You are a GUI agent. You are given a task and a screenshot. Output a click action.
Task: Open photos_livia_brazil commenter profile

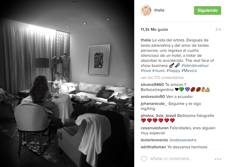(158, 116)
